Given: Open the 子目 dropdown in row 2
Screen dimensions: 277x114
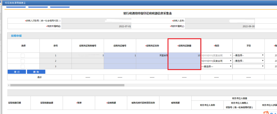Looking at the screenshot, I should 249,61.
